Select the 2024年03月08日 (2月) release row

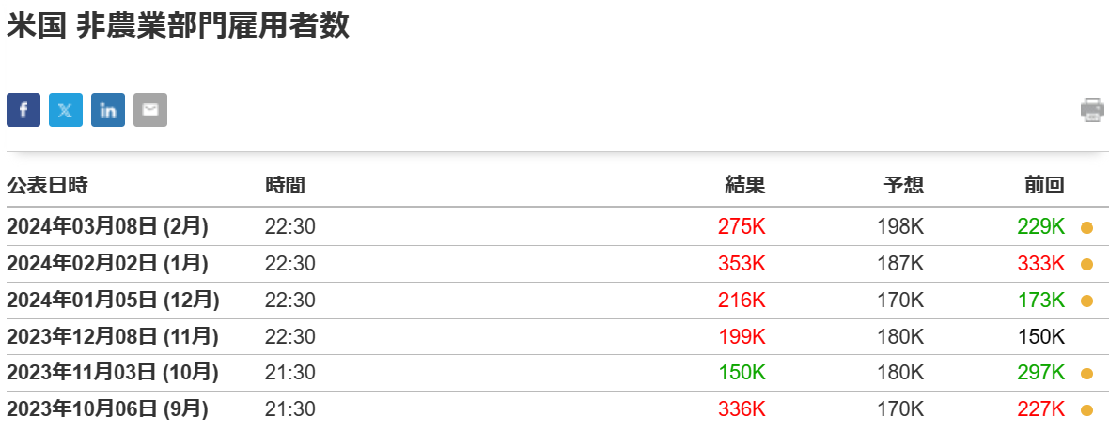point(107,226)
